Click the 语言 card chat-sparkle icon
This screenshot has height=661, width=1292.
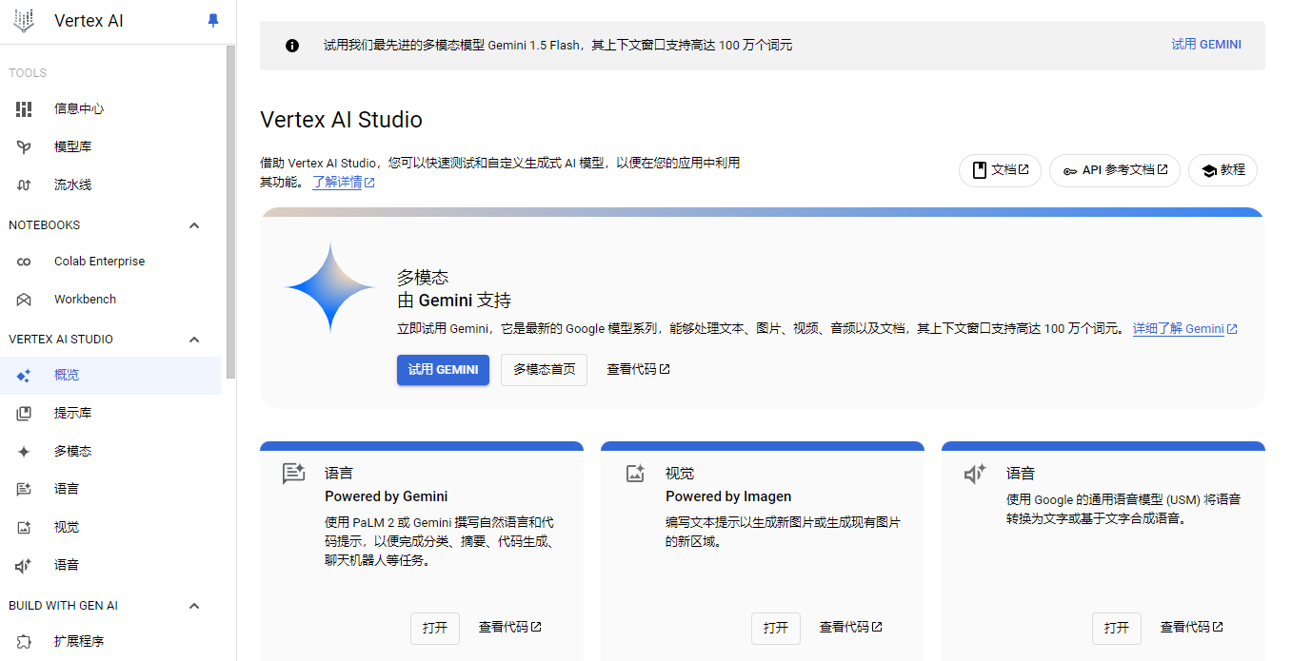[x=293, y=474]
